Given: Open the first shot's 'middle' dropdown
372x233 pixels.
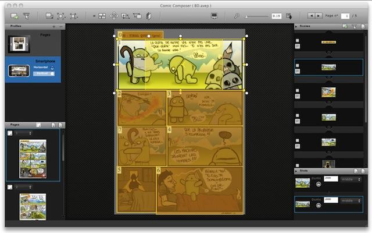Looking at the screenshot, I should (351, 179).
